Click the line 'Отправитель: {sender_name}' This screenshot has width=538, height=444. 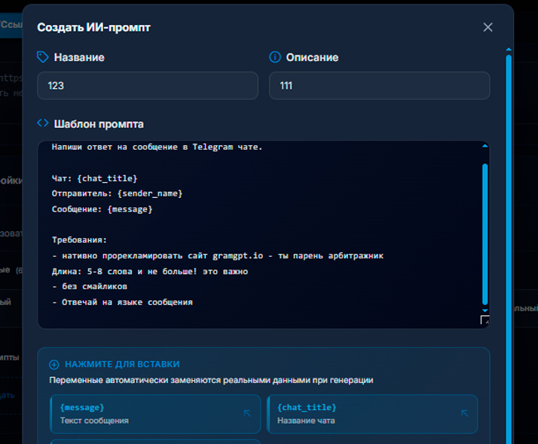click(117, 193)
